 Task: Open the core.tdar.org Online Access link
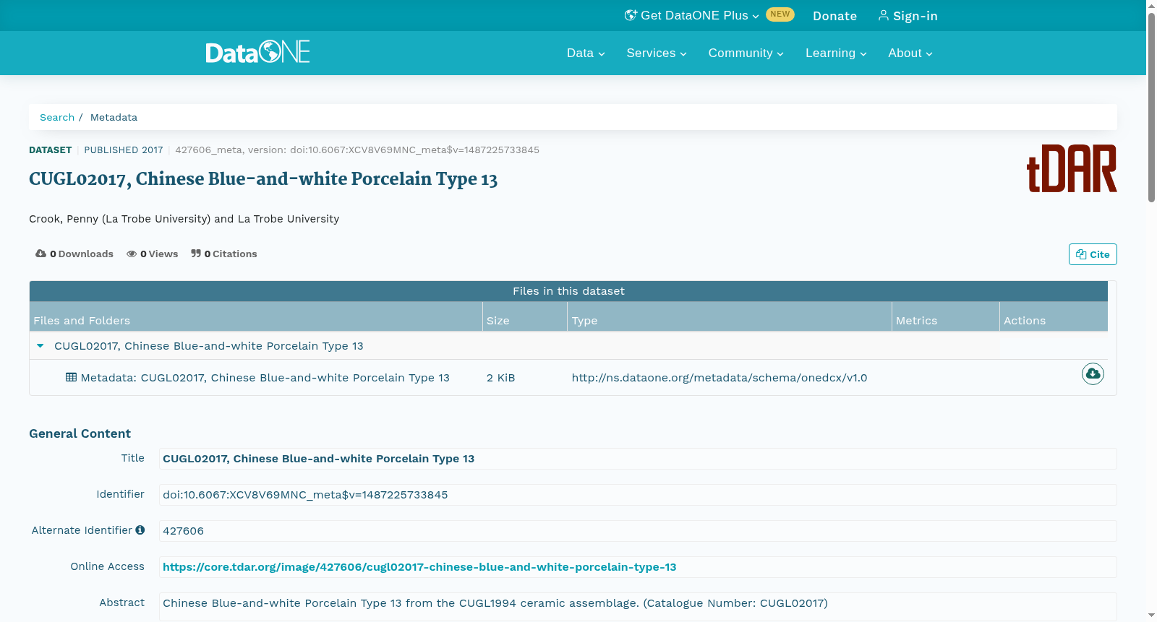tap(419, 567)
